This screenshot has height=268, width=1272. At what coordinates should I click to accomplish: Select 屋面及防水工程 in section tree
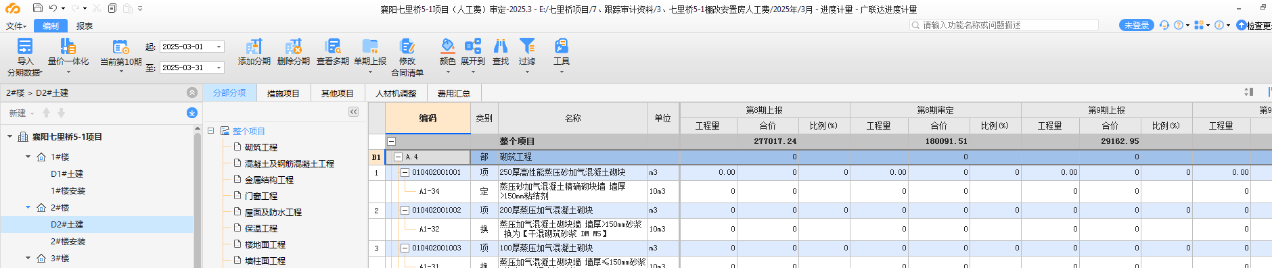pos(273,212)
